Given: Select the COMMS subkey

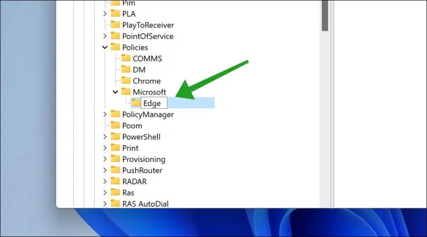Looking at the screenshot, I should click(x=148, y=58).
